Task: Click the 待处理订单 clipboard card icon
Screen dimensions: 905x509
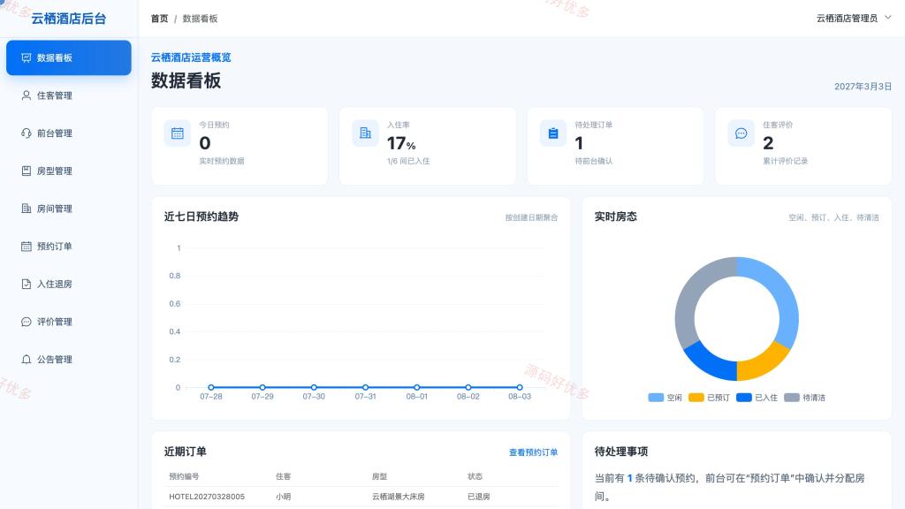Action: point(553,133)
